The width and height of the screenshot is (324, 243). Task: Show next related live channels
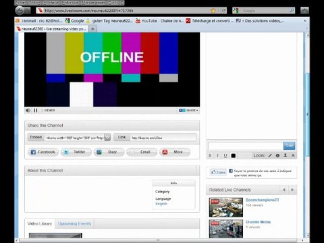pyautogui.click(x=292, y=190)
